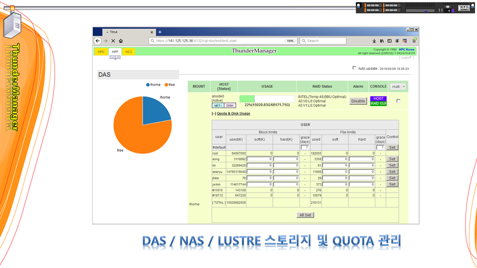Open the browser library icon
The image size is (477, 268).
pos(382,41)
